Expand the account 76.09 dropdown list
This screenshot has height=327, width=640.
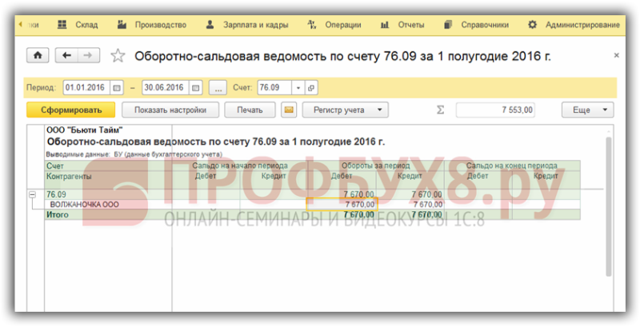tap(298, 88)
